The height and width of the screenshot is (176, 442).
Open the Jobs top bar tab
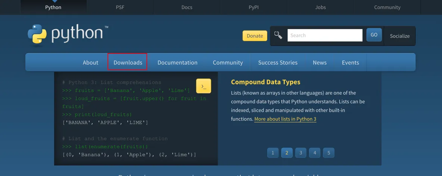[321, 7]
